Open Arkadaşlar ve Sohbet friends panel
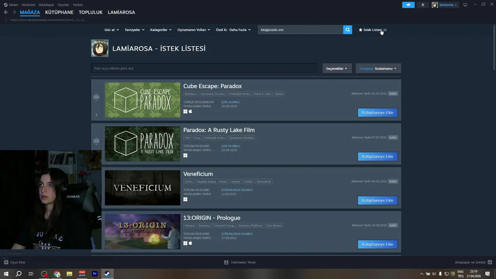This screenshot has height=279, width=496. pos(473,262)
